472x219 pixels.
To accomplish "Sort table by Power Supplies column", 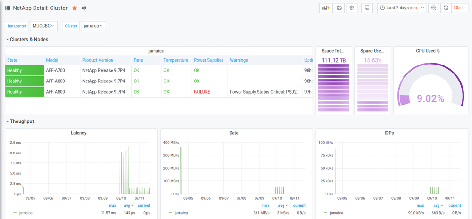I will pyautogui.click(x=208, y=60).
